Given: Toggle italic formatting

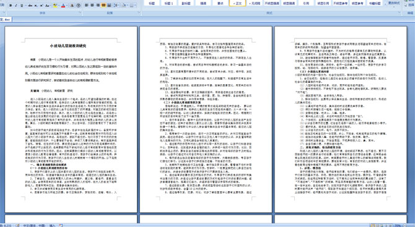Looking at the screenshot, I should pos(16,6).
